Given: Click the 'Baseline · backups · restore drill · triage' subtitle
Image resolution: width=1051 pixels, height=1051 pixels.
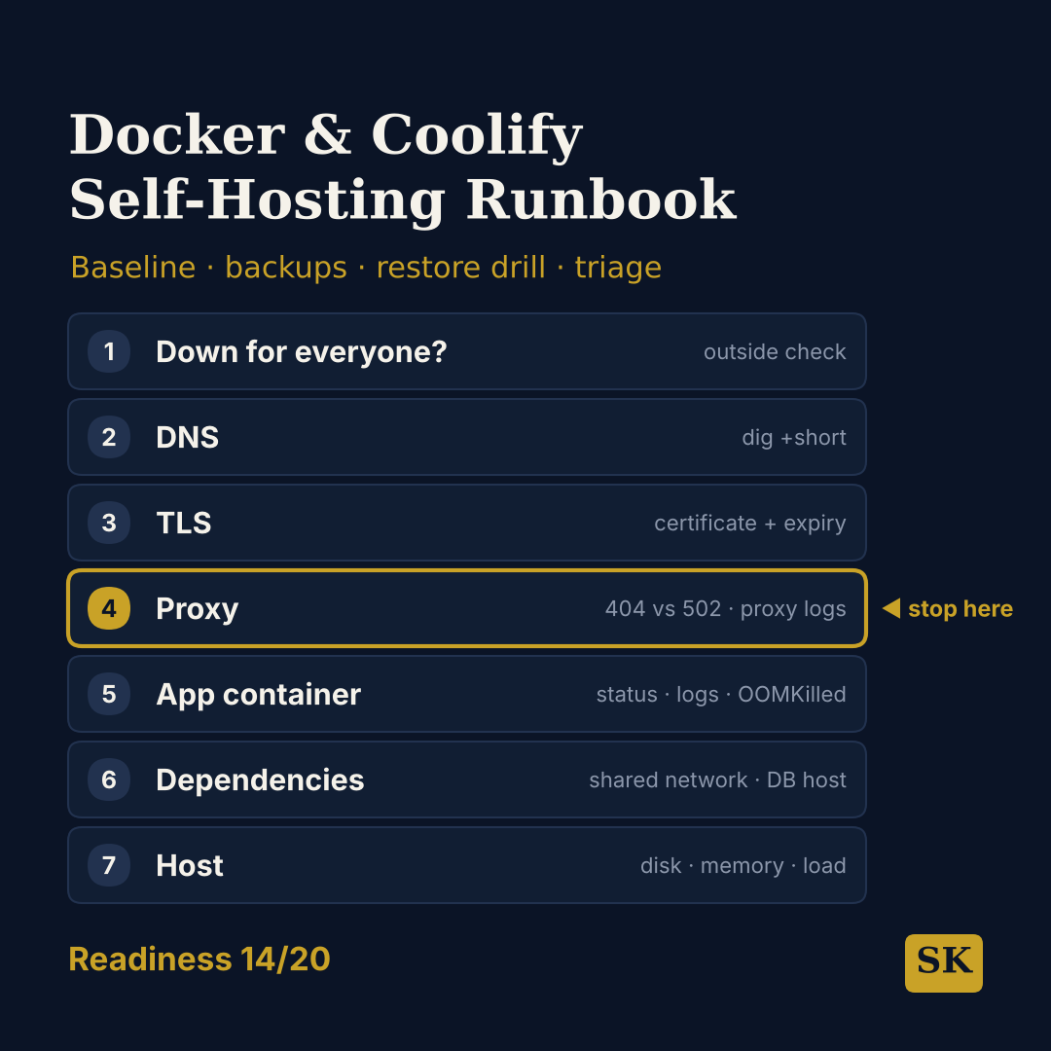Looking at the screenshot, I should click(x=366, y=268).
